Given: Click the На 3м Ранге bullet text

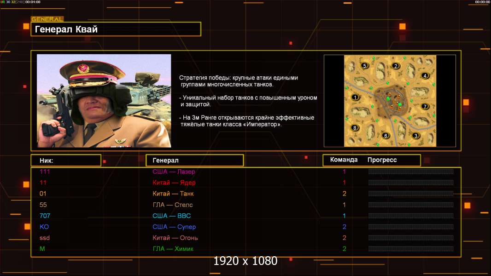Looking at the screenshot, I should tap(247, 121).
